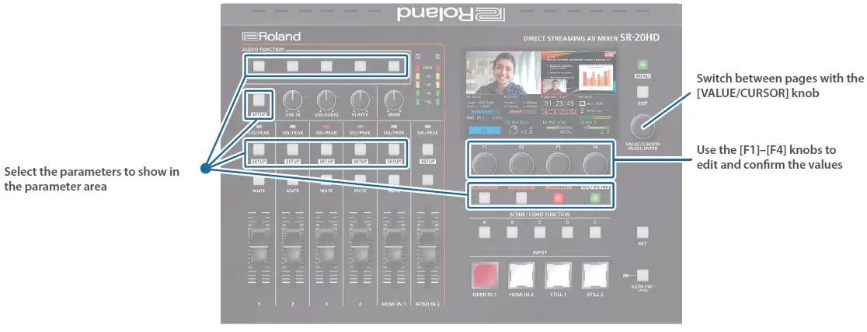Click the channel 1 fader

259,248
